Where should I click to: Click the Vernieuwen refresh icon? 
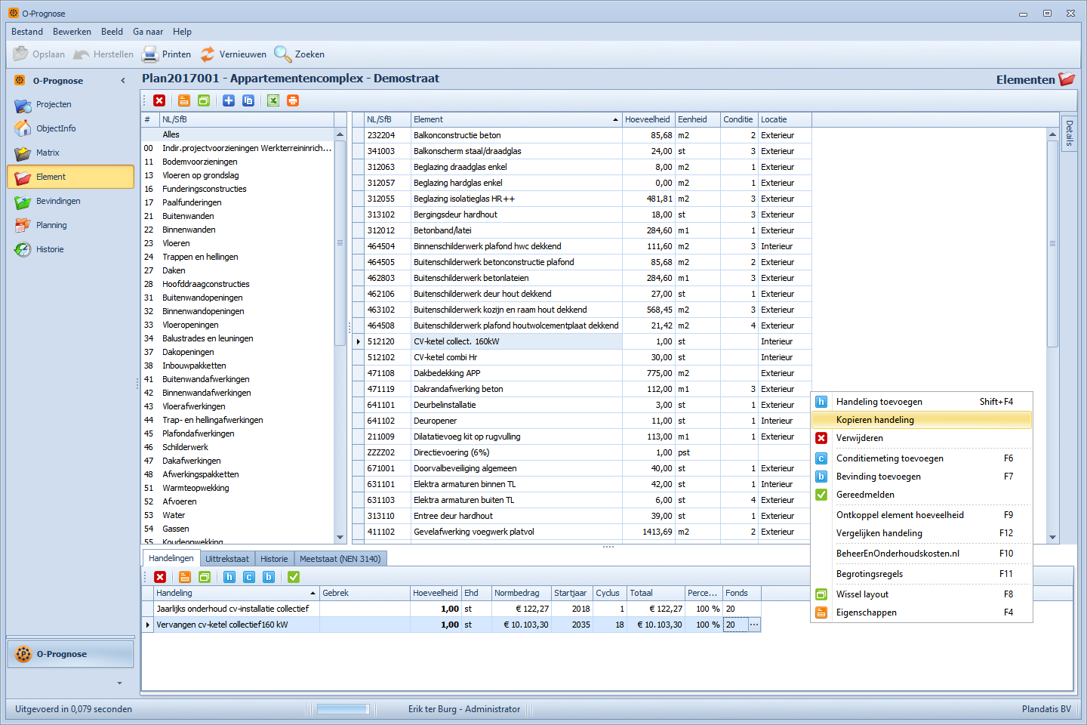point(208,54)
